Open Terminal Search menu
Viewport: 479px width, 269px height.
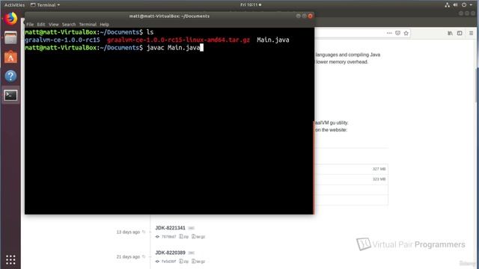(x=69, y=25)
